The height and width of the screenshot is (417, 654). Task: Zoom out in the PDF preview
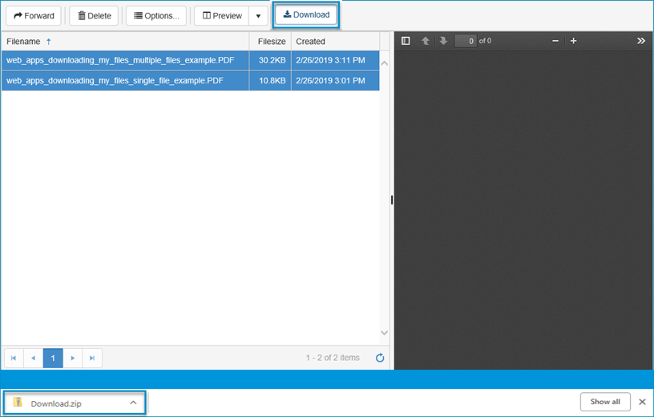(555, 41)
